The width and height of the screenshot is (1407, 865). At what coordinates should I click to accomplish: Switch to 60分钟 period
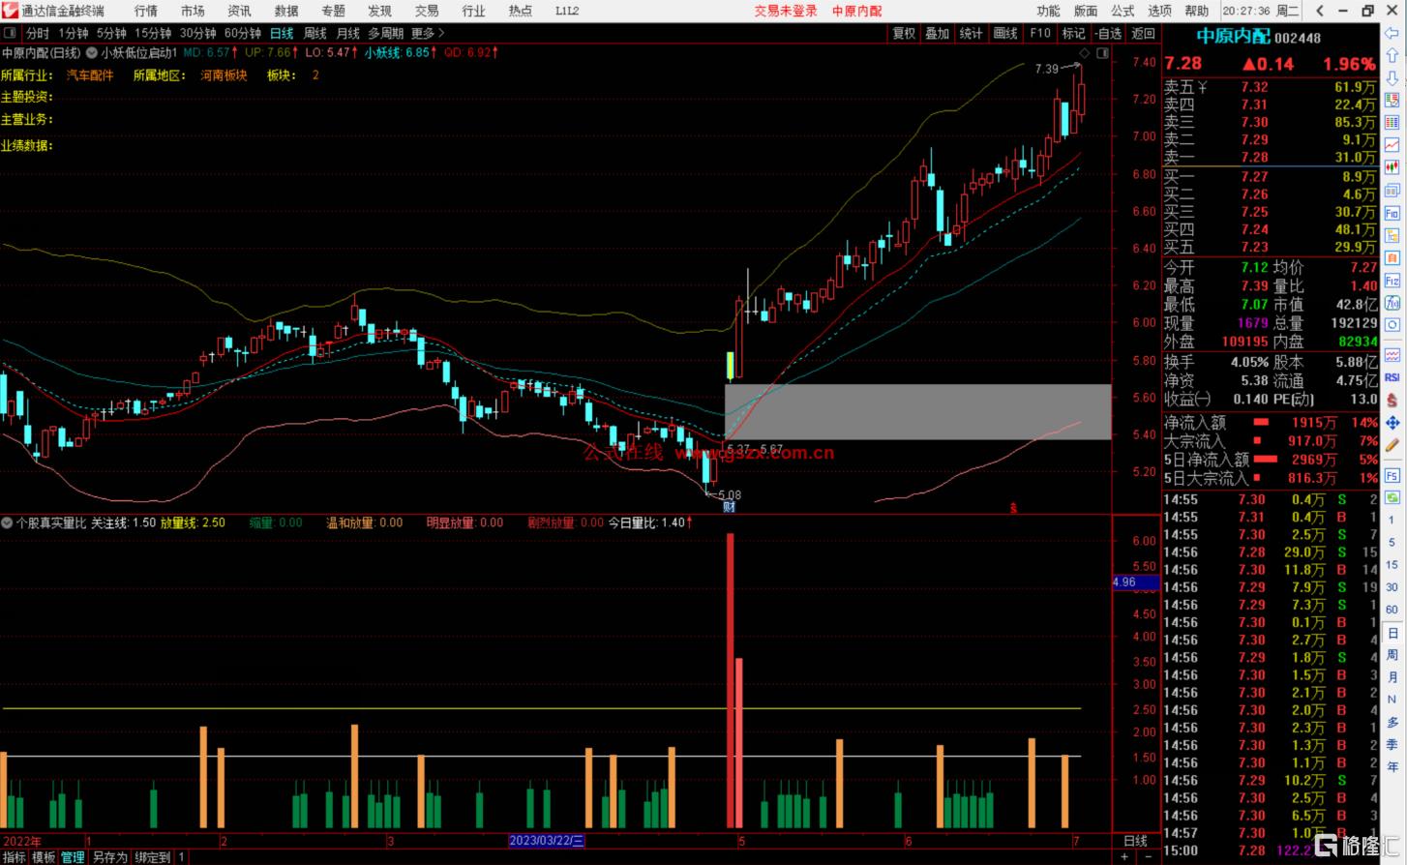243,33
